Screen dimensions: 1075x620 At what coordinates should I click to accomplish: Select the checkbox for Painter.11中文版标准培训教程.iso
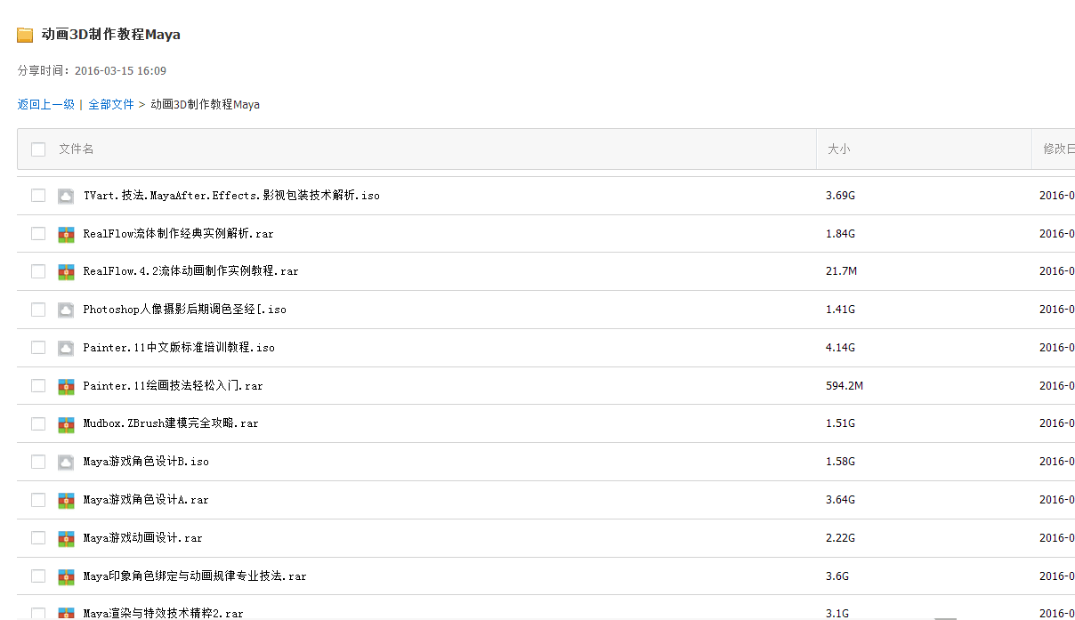tap(38, 348)
